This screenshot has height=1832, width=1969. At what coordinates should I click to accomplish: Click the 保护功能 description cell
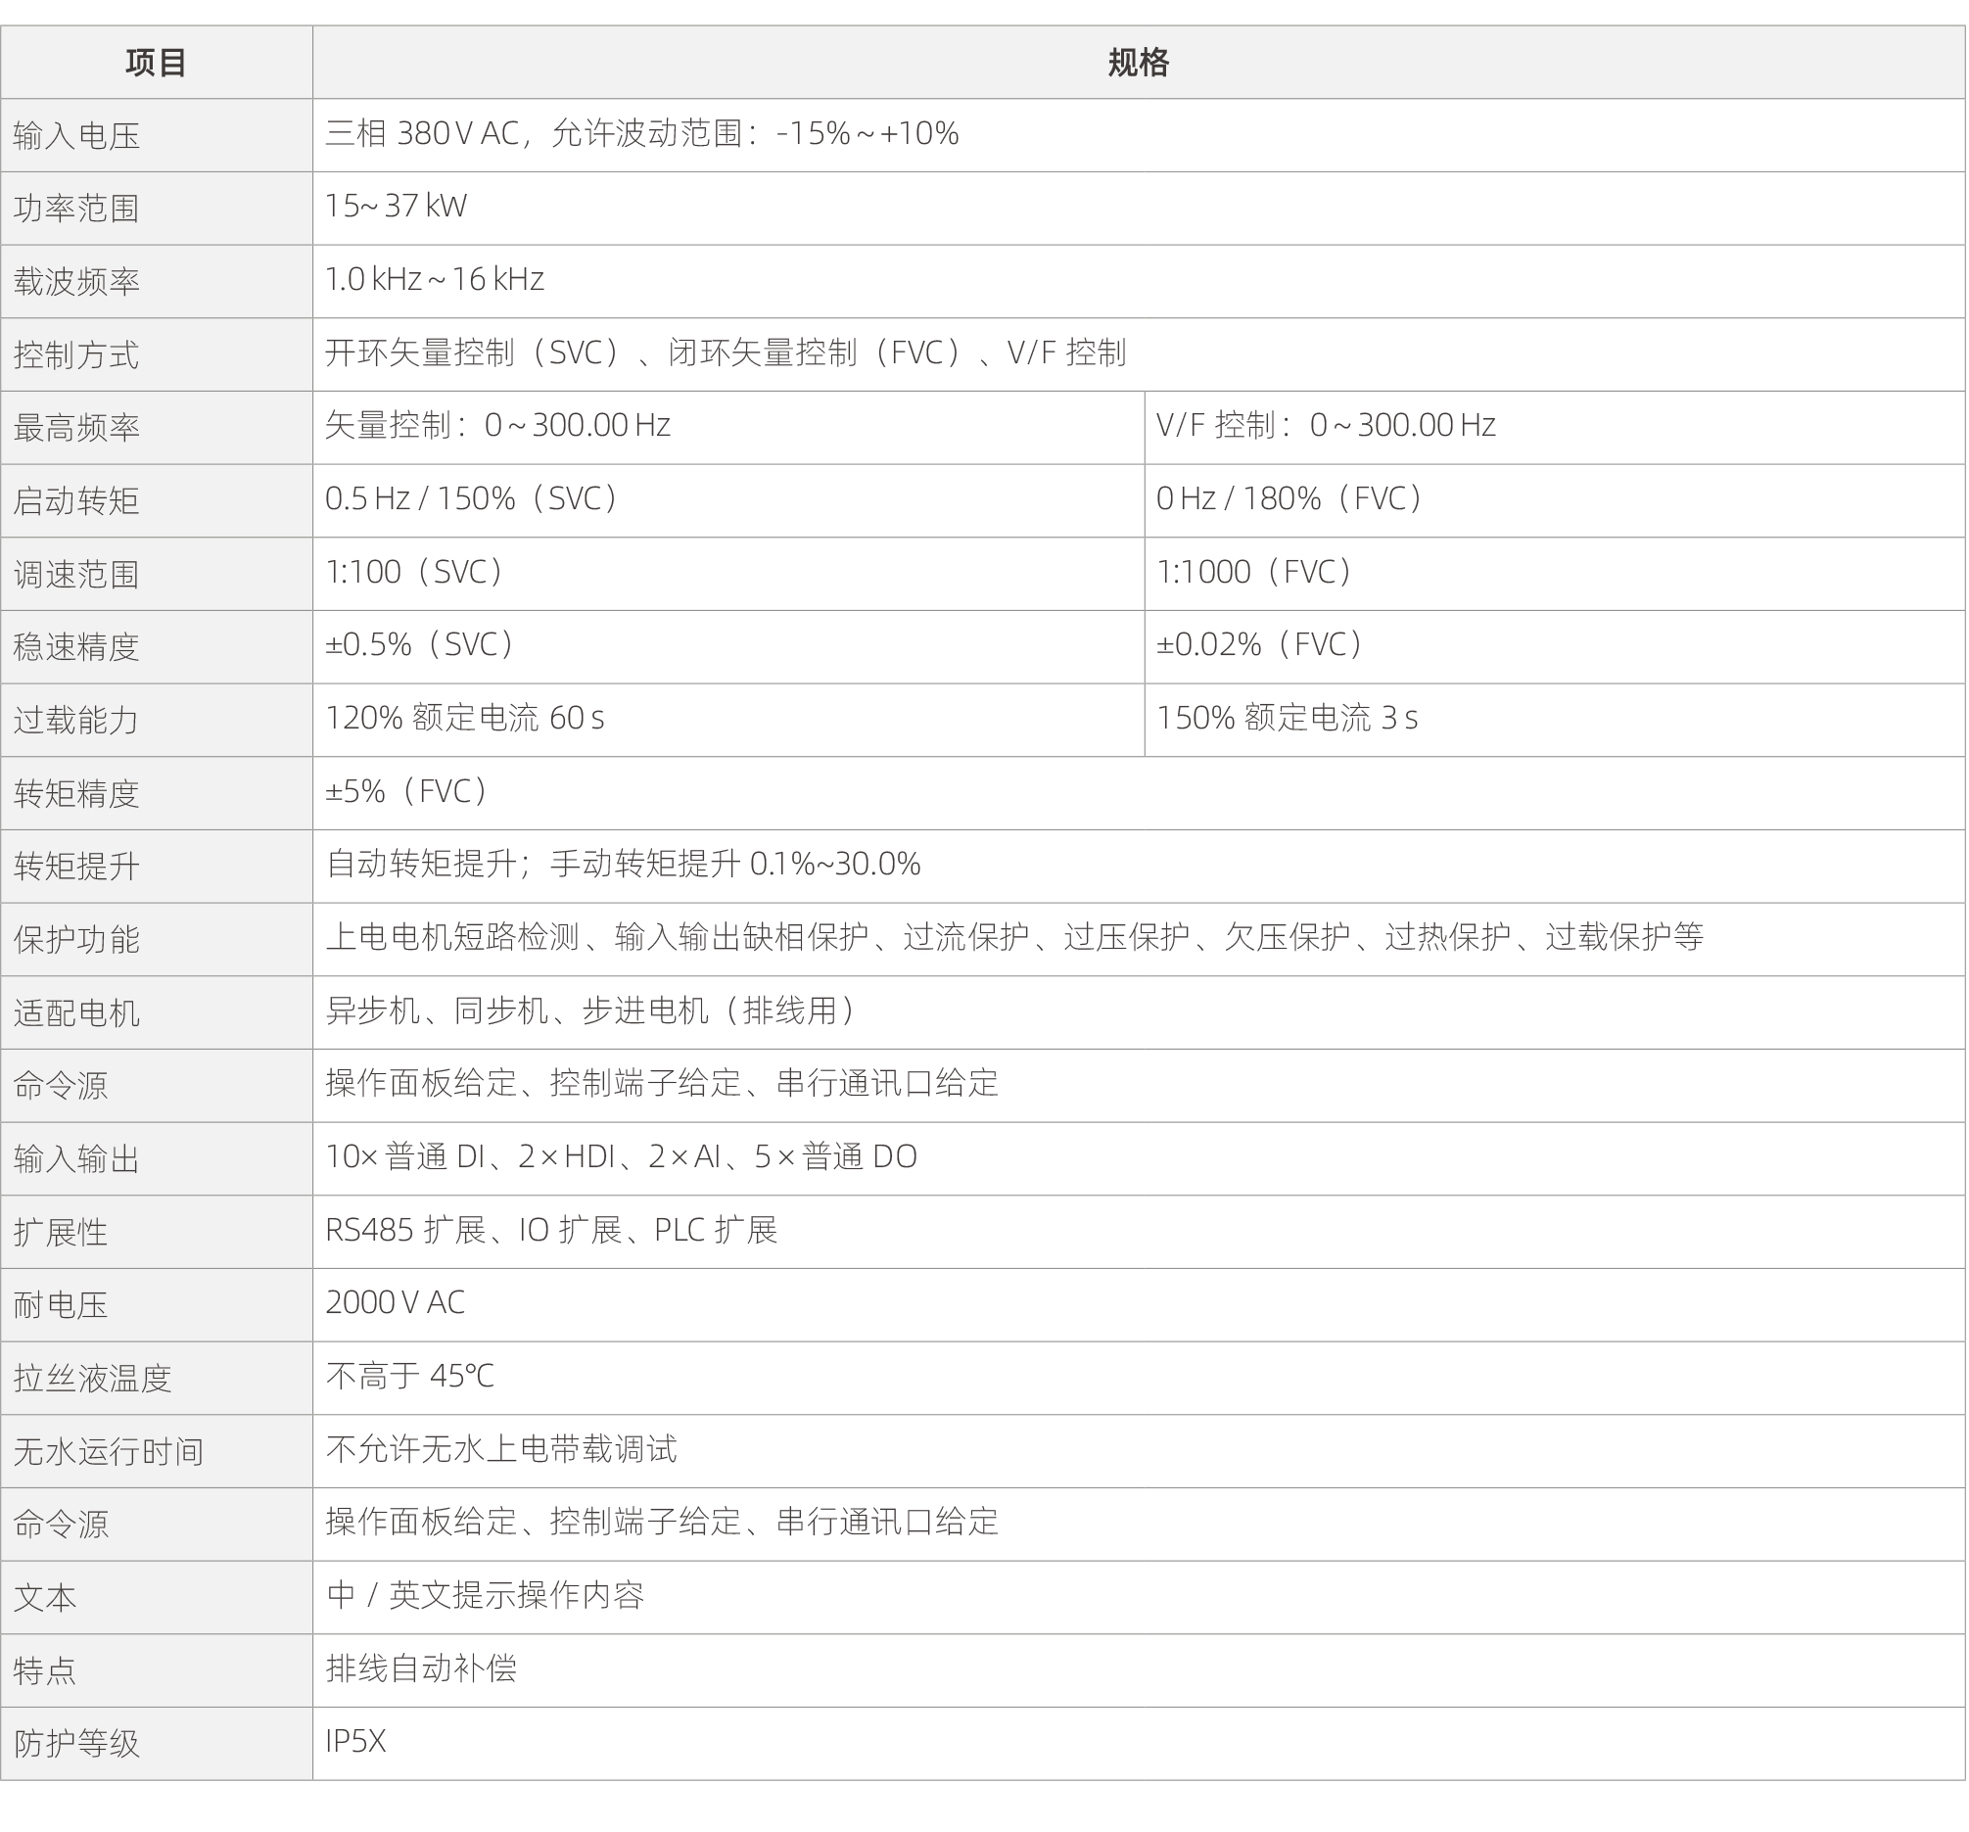(1014, 937)
